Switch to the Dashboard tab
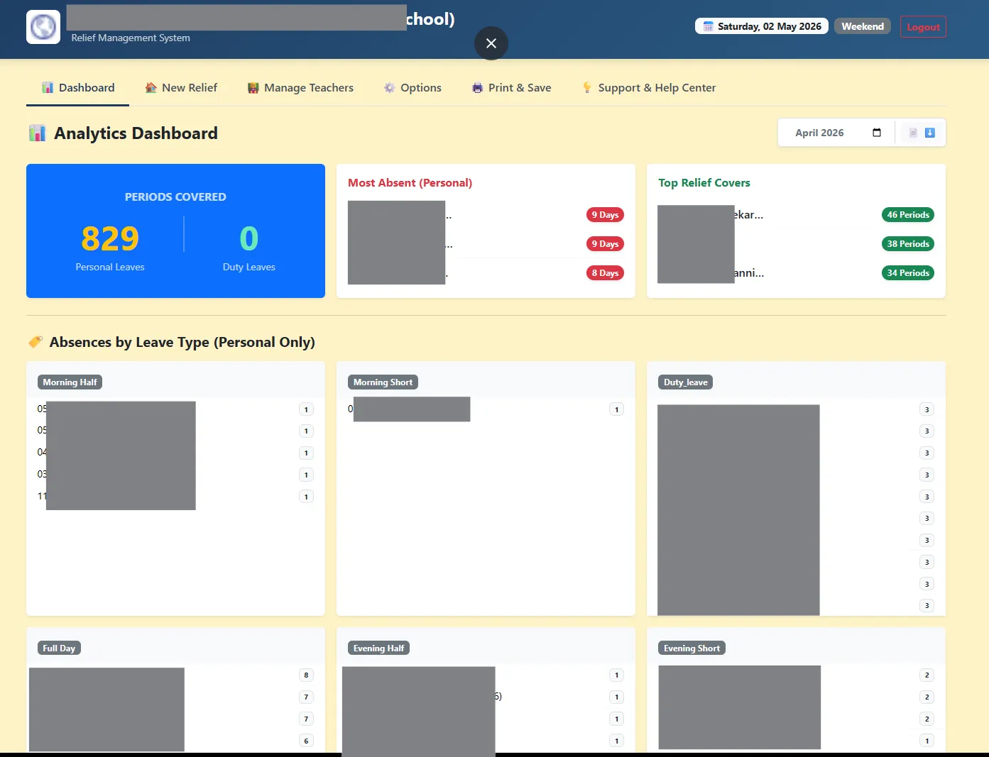This screenshot has width=989, height=757. click(x=78, y=88)
